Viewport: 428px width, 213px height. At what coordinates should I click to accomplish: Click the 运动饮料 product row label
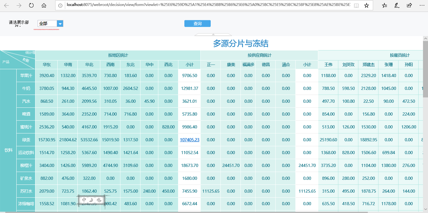pyautogui.click(x=26, y=153)
